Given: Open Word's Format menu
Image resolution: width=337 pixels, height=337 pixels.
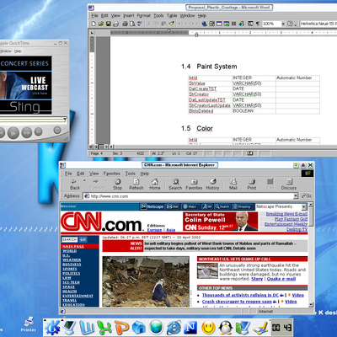Looking at the screenshot, I should coord(143,16).
